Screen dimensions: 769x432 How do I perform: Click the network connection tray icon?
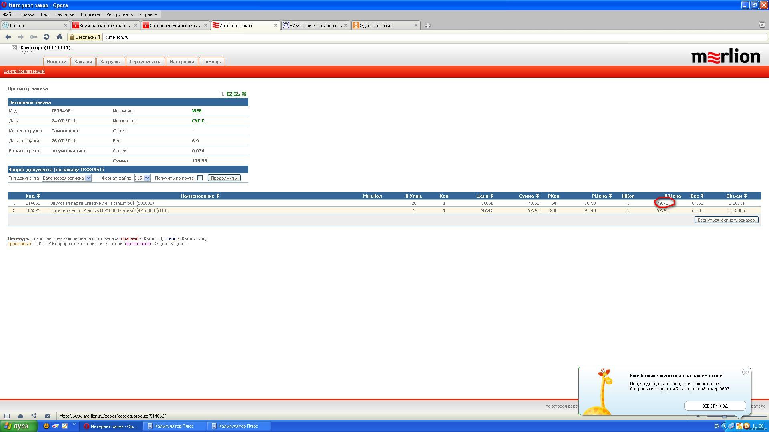(x=731, y=426)
